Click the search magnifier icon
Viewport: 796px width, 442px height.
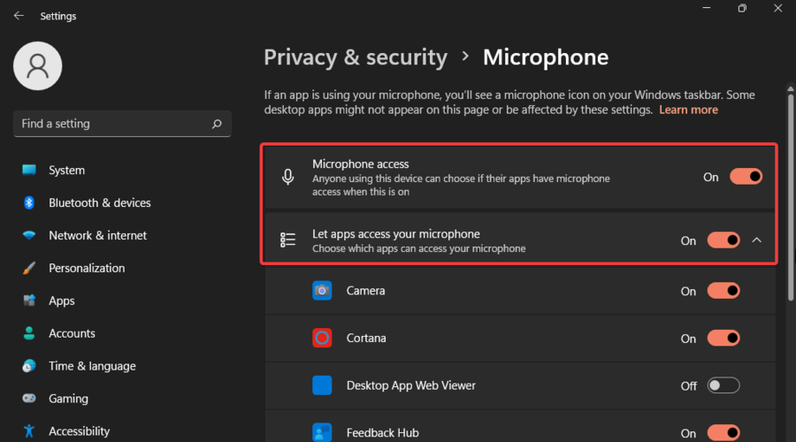[217, 125]
